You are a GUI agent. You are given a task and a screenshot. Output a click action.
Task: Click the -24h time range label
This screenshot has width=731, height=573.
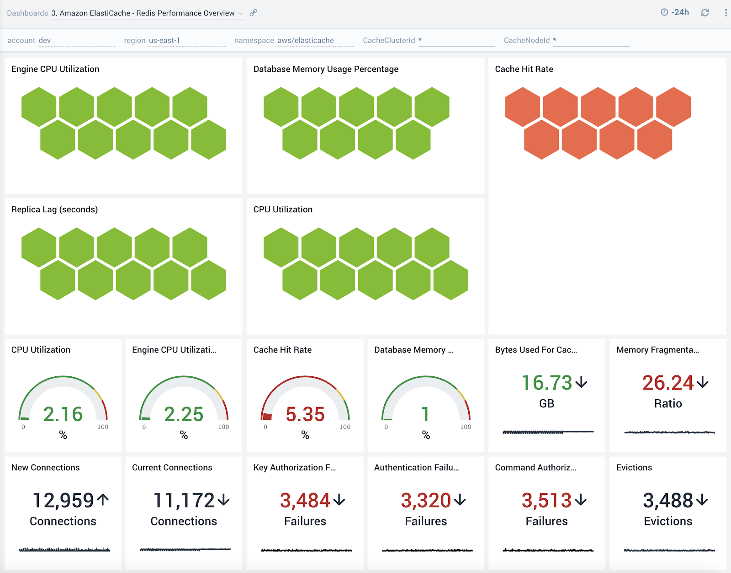tap(680, 12)
